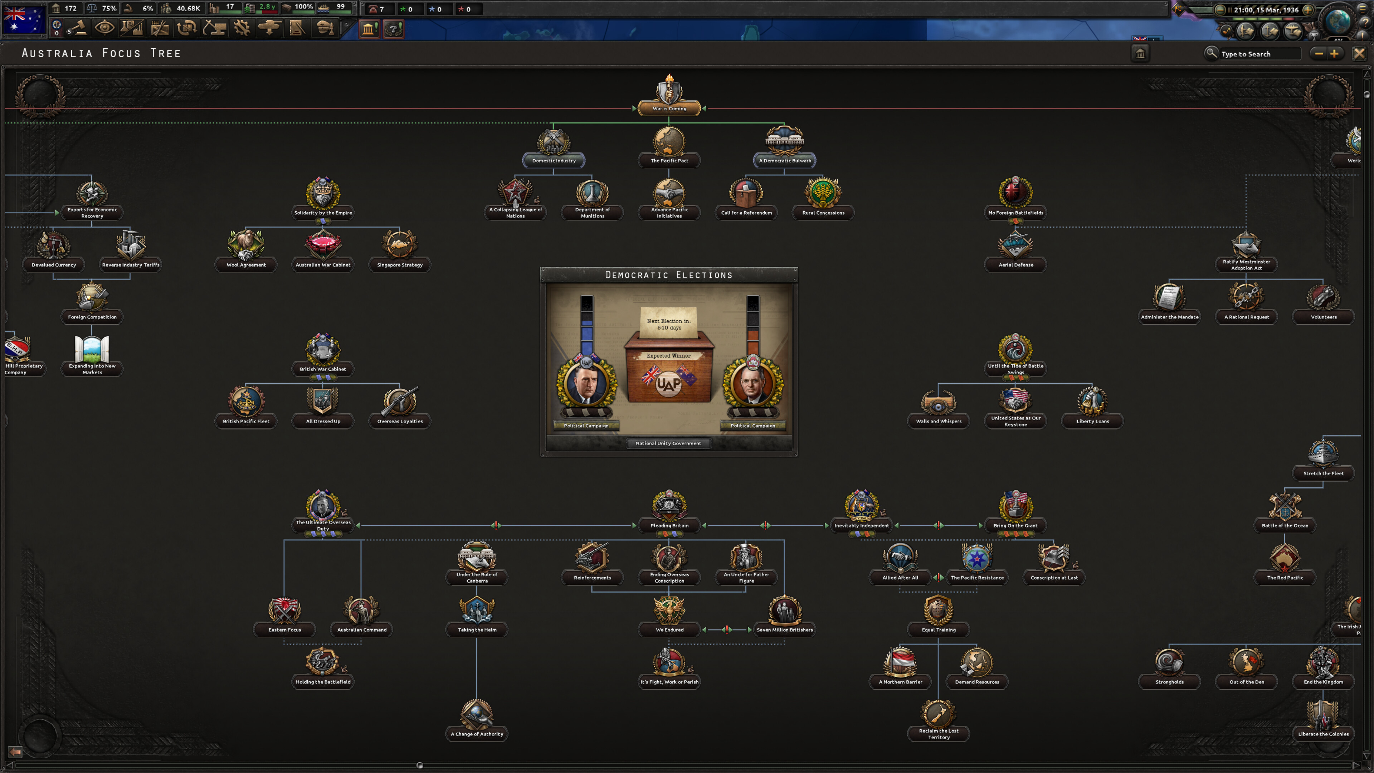
Task: Choose the Overseas Loyalties rifle icon
Action: click(400, 401)
